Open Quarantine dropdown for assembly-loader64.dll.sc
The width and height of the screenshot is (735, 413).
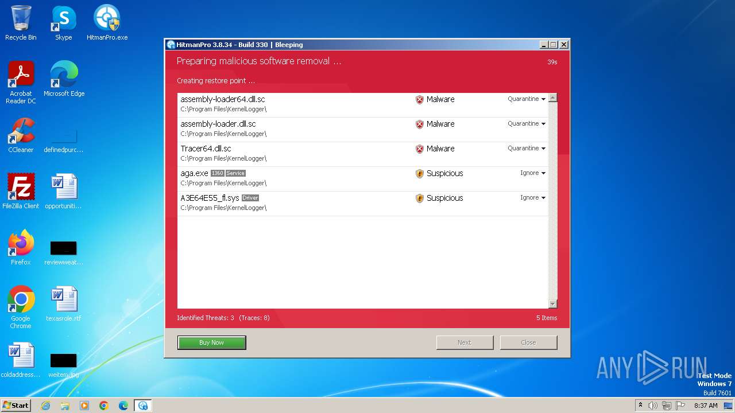pos(527,99)
